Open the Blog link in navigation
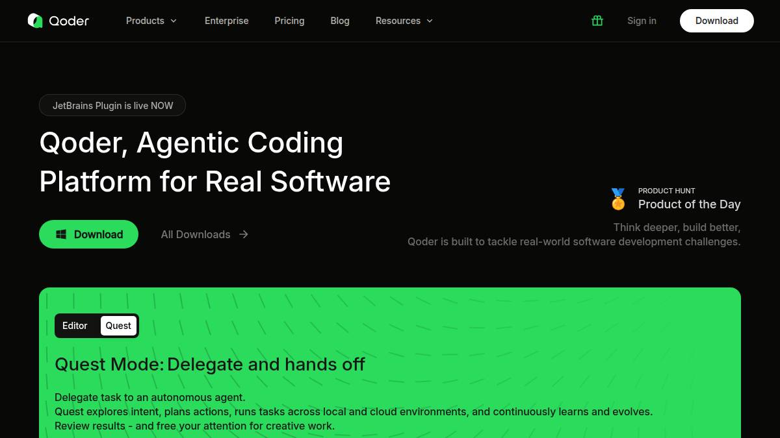This screenshot has width=780, height=438. click(340, 21)
